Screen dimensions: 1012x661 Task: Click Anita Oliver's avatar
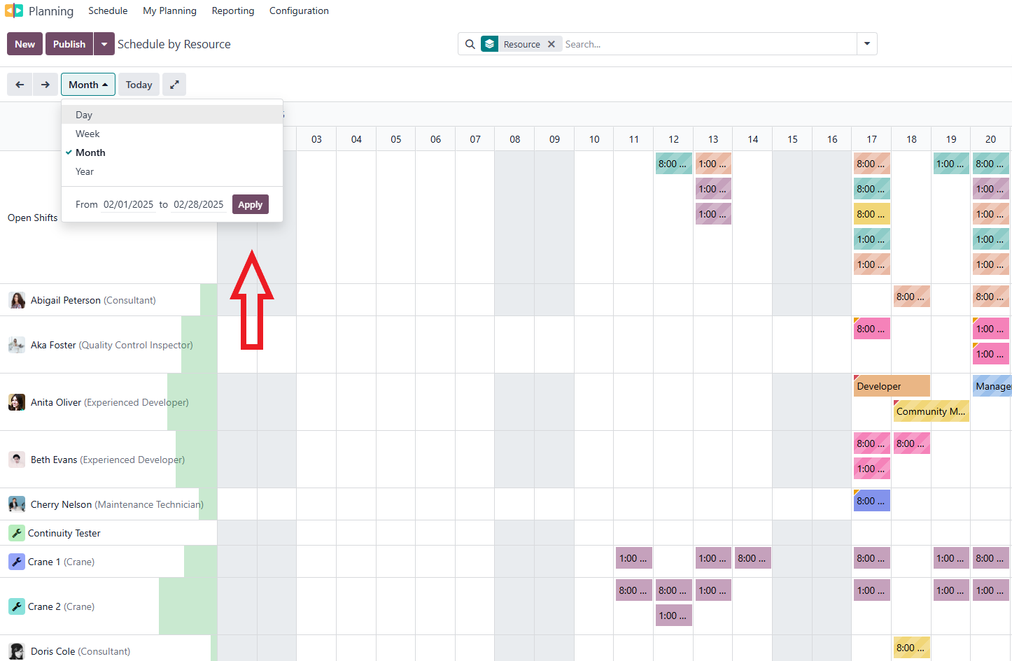17,402
